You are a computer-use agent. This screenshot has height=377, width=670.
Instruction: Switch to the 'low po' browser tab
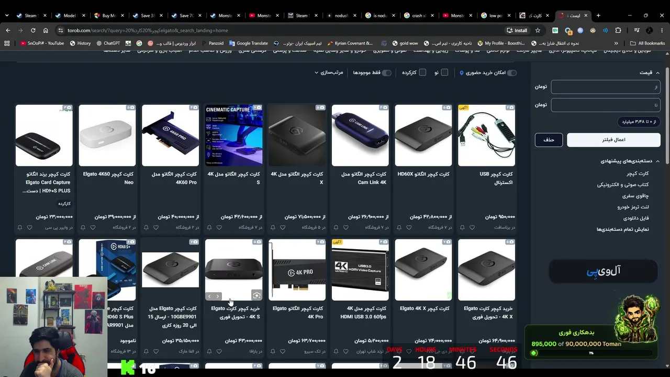point(496,16)
